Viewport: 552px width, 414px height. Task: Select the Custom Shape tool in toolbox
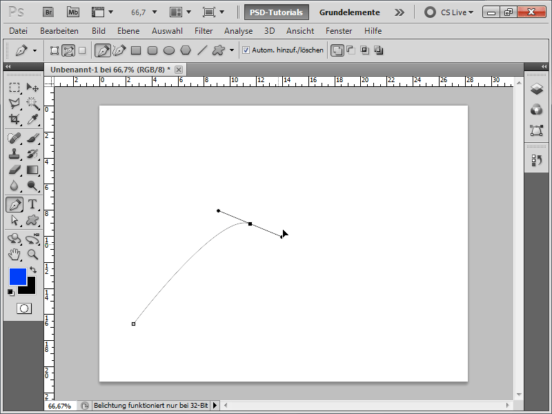[32, 220]
